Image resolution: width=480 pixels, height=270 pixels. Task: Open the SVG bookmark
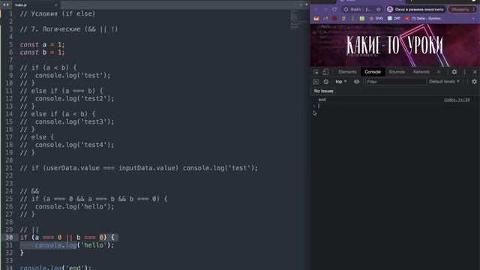(x=376, y=19)
